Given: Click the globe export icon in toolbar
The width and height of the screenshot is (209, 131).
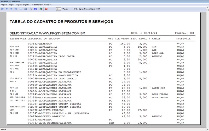Looking at the screenshot, I should [41, 9].
